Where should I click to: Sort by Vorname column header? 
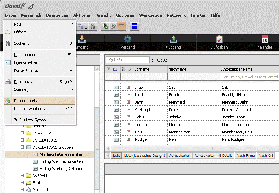pyautogui.click(x=151, y=69)
